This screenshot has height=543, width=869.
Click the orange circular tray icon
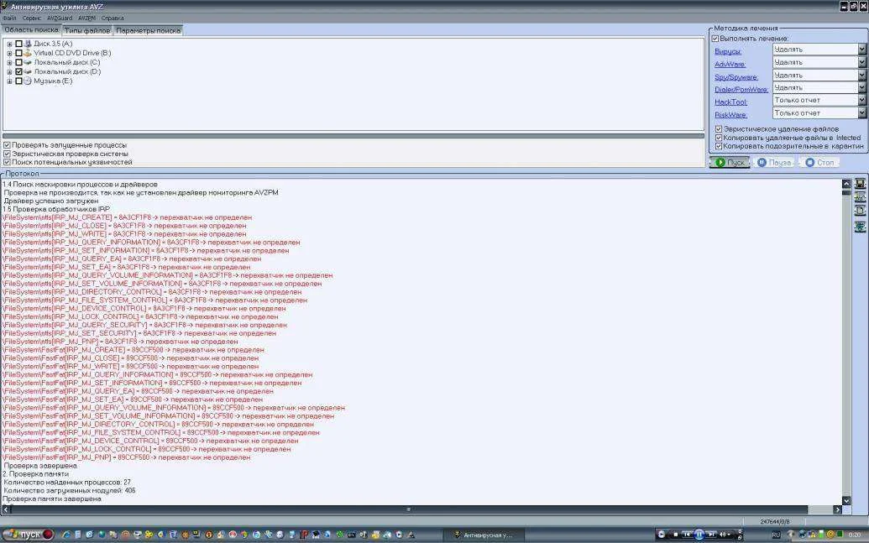[830, 535]
